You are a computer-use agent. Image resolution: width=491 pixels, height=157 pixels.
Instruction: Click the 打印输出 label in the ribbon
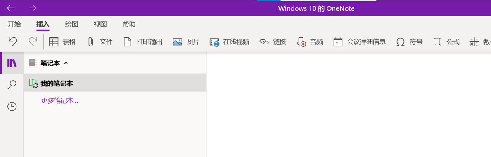[x=150, y=42]
